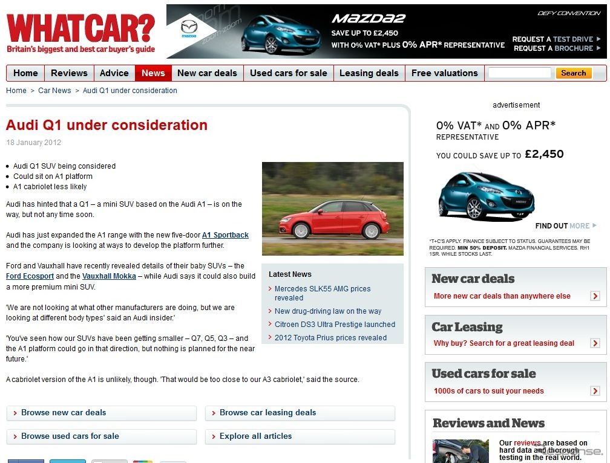The height and width of the screenshot is (463, 610).
Task: Click the yellow Search button
Action: pyautogui.click(x=574, y=73)
